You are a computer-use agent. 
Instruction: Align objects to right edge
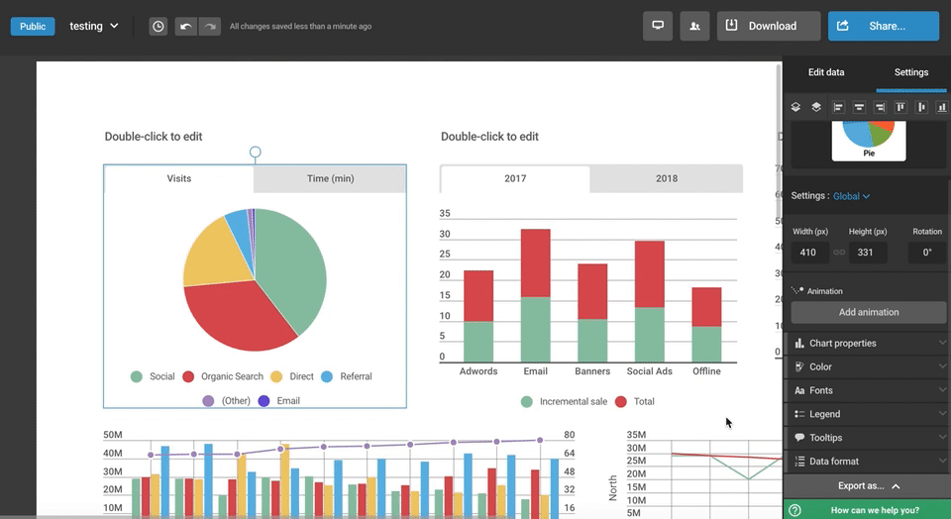[880, 107]
